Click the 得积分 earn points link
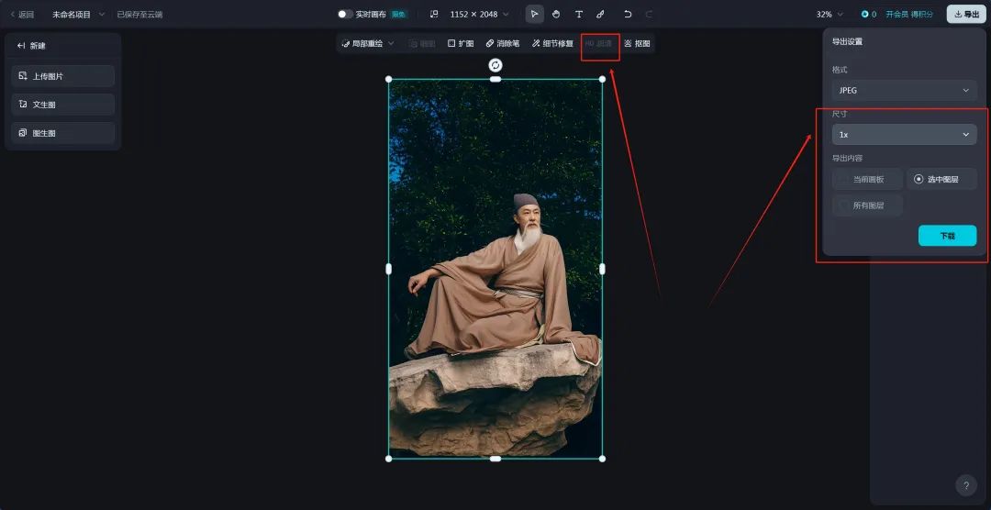This screenshot has height=510, width=991. (x=921, y=14)
